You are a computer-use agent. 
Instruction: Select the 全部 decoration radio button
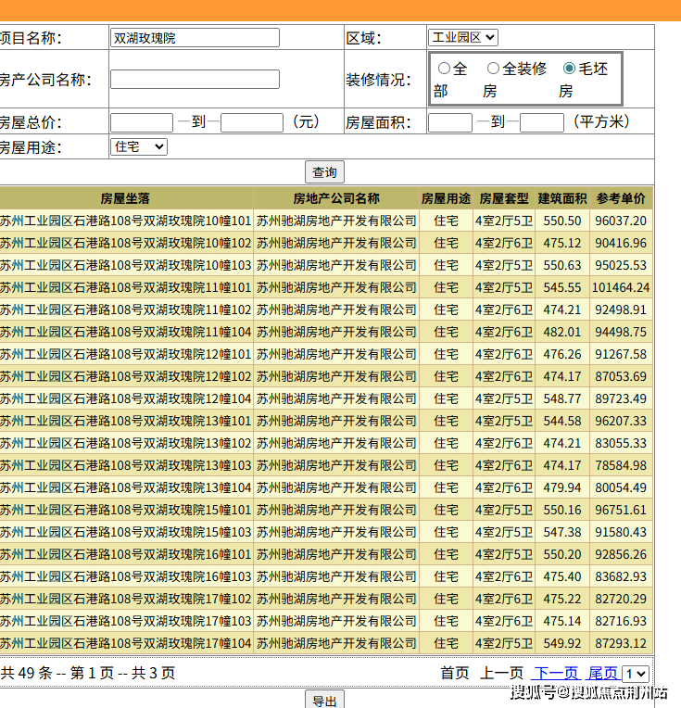444,69
